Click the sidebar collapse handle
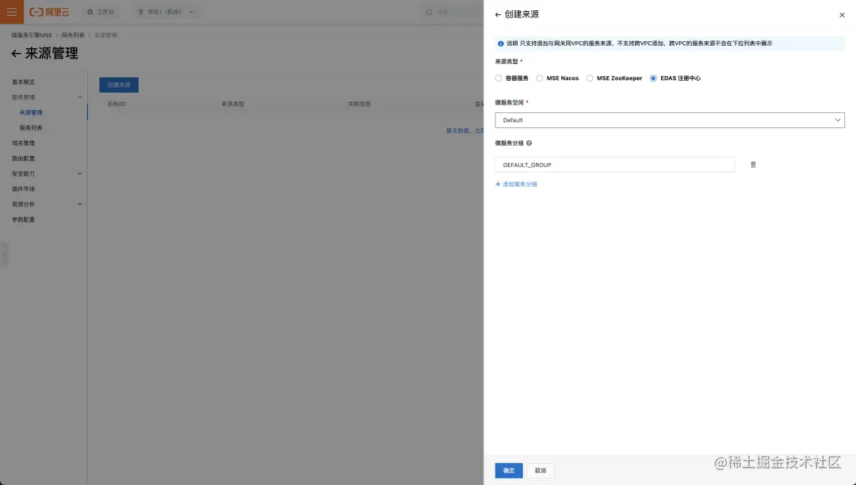Viewport: 856px width, 485px height. tap(4, 254)
